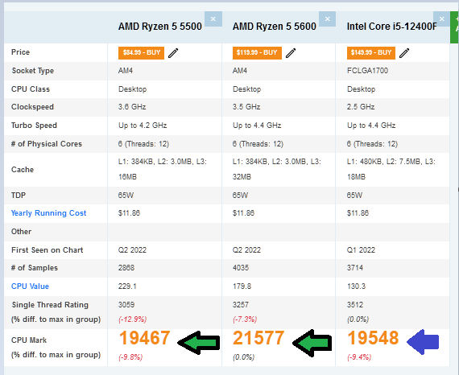The height and width of the screenshot is (375, 459).
Task: Click the green arrow beside score 19467
Action: coord(199,343)
